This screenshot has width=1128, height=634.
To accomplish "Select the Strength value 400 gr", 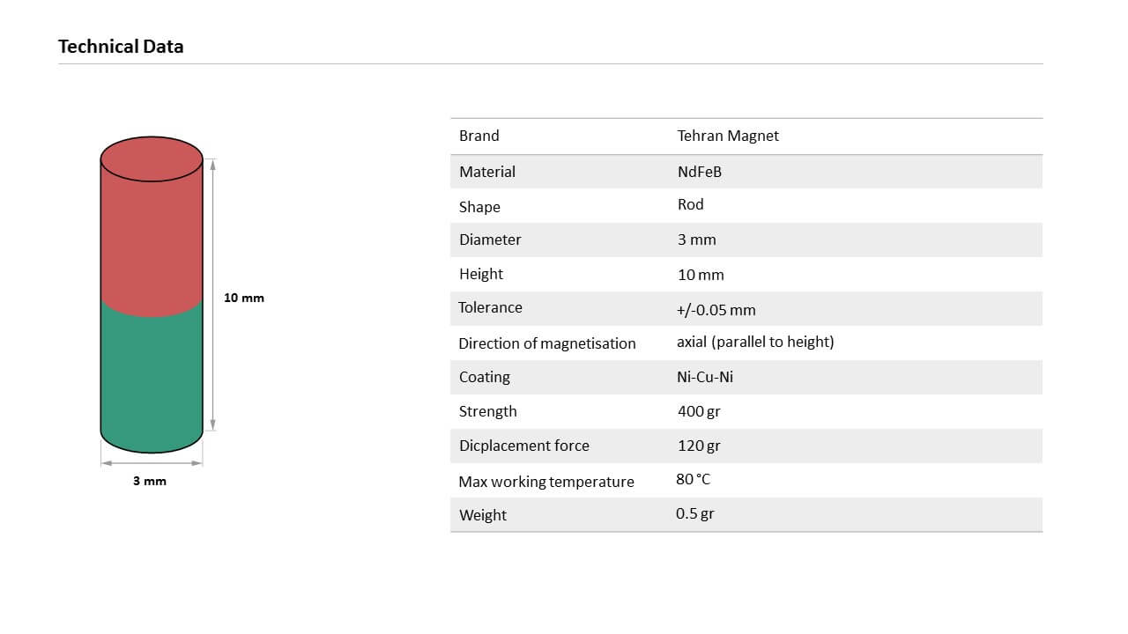I will click(x=699, y=411).
